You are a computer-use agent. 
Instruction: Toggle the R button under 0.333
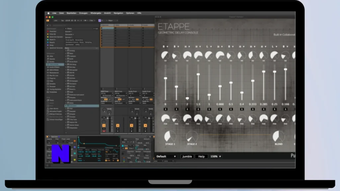pyautogui.click(x=253, y=109)
